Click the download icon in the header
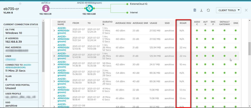 point(201,10)
